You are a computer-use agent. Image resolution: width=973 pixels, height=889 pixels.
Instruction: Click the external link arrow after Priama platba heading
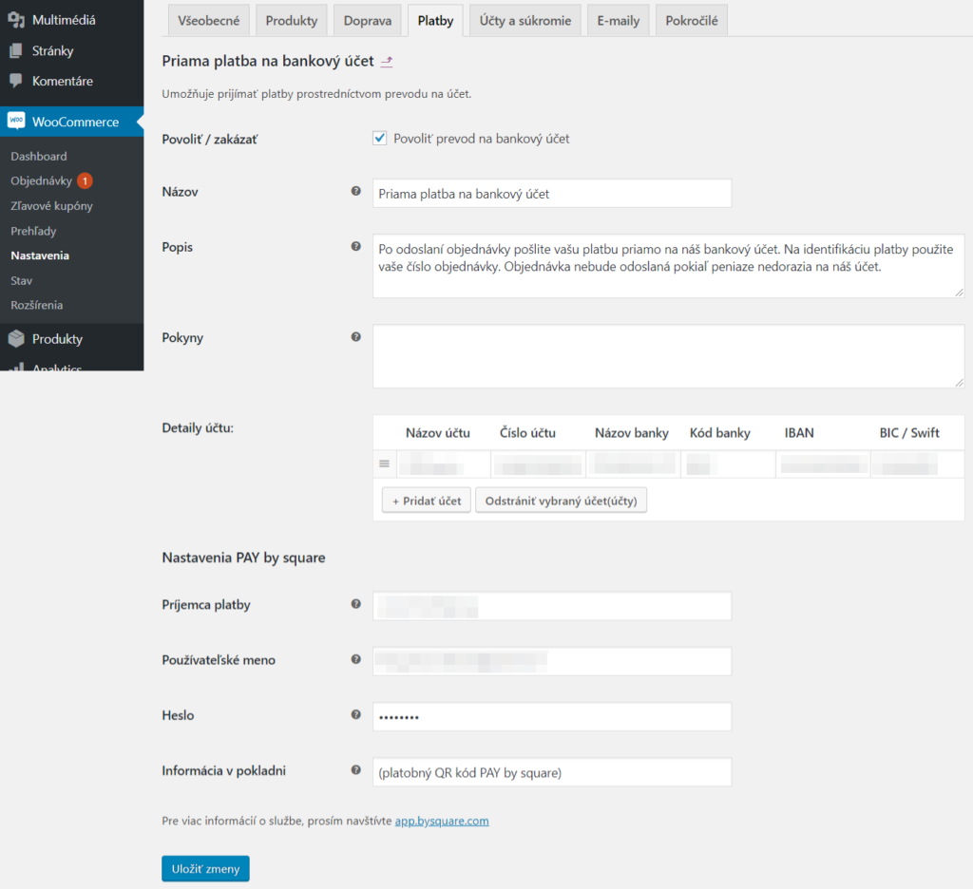coord(387,60)
